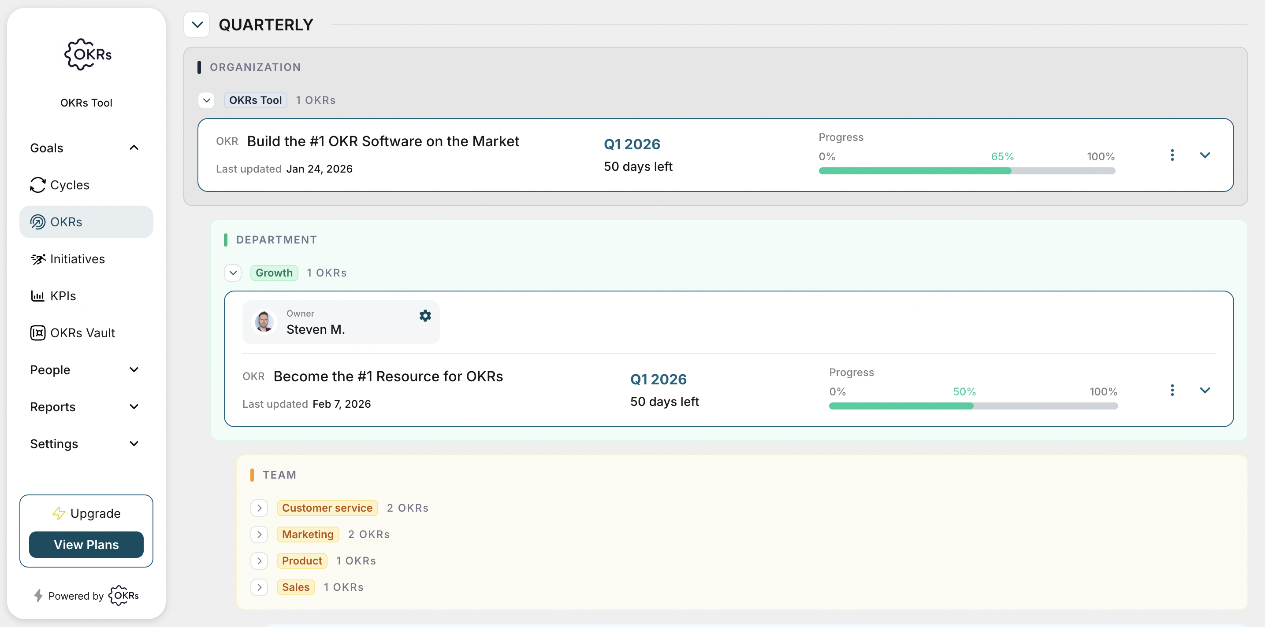This screenshot has width=1265, height=627.
Task: Click the KPIs bar chart icon
Action: (38, 296)
